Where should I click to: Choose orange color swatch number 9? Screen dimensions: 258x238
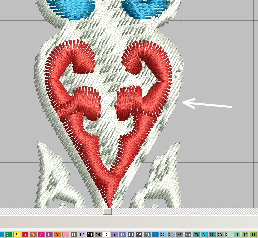pyautogui.click(x=57, y=234)
